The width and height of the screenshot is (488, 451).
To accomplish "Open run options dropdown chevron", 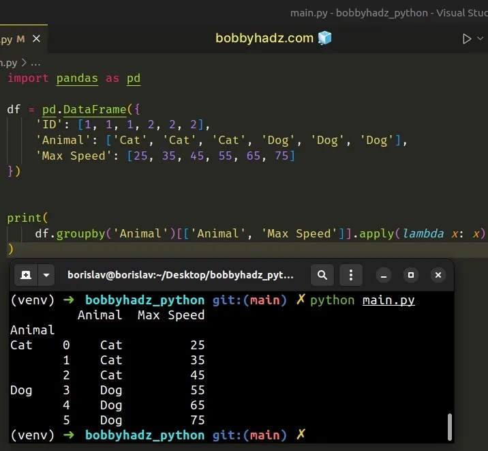I will [x=481, y=38].
